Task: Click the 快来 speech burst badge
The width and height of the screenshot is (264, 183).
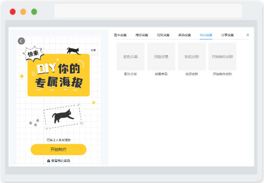Action: tap(33, 53)
